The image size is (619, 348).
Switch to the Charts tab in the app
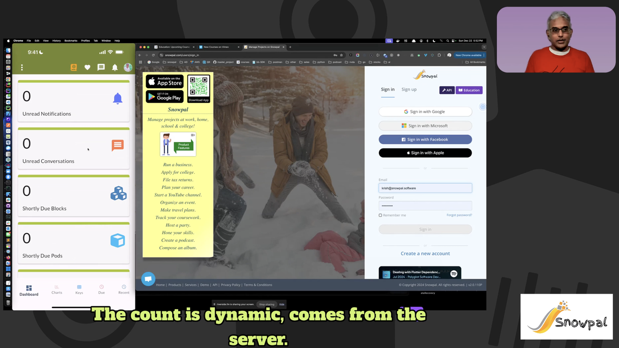click(x=57, y=290)
